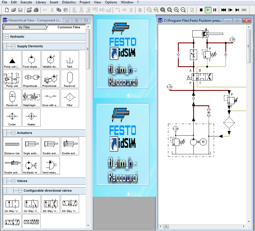The height and width of the screenshot is (231, 255).
Task: Click circuit window horizontal scrollbar thumb
Action: (x=166, y=226)
